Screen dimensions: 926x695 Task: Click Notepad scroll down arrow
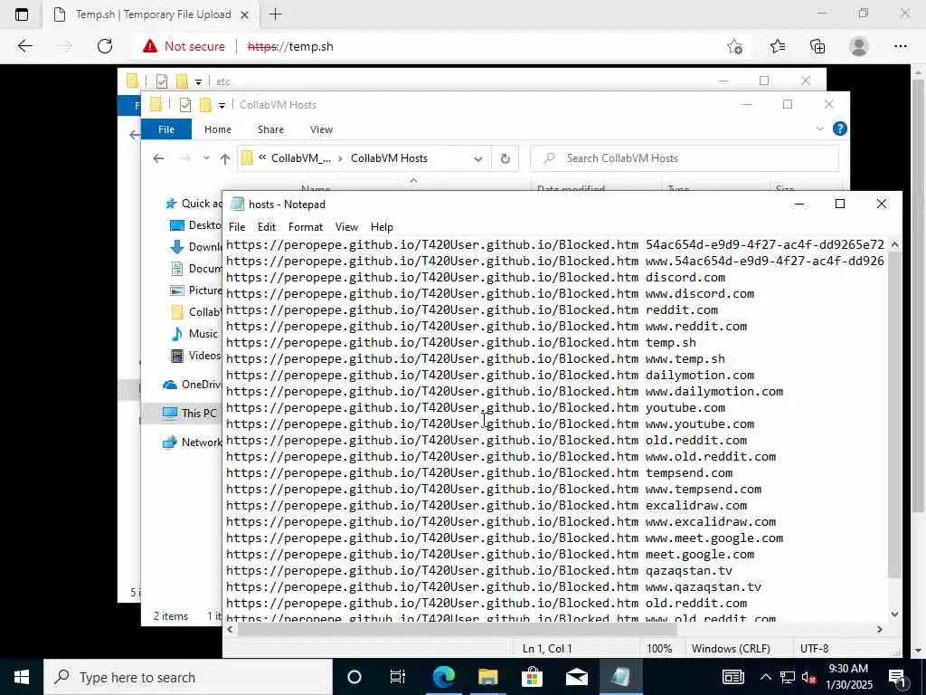pyautogui.click(x=894, y=614)
